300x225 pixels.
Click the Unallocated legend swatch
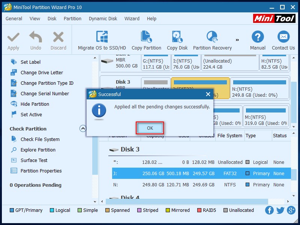click(x=225, y=210)
